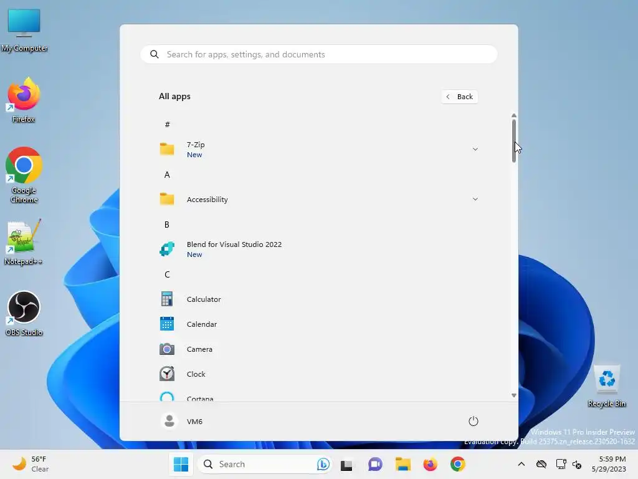
Task: Click the B letter group header
Action: [167, 225]
